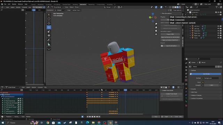Click the viewport pan hand icon

[x=156, y=27]
